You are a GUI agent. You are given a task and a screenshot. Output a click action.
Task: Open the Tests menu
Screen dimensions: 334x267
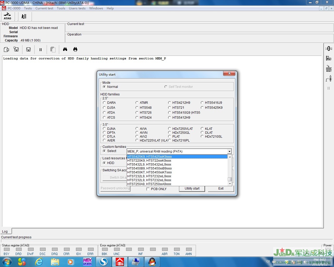[28, 8]
